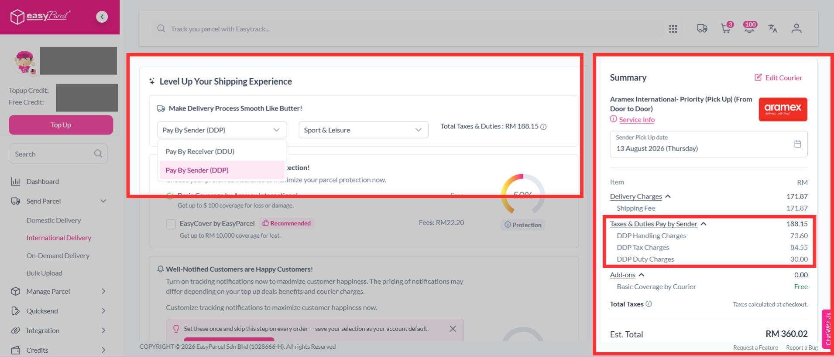Click the info icon next to Total Taxes
The width and height of the screenshot is (834, 357).
pyautogui.click(x=649, y=304)
